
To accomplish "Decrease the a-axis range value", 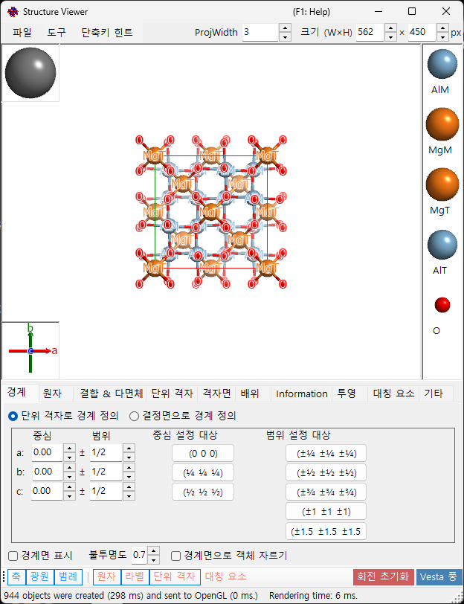I will pyautogui.click(x=129, y=457).
